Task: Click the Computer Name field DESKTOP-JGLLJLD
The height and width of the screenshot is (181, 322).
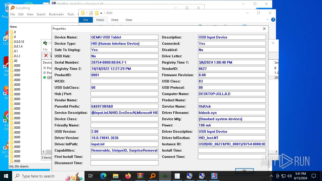Action: [232, 94]
